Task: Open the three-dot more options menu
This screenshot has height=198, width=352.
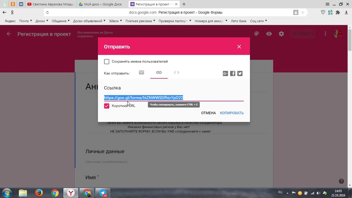Action: pos(325,34)
